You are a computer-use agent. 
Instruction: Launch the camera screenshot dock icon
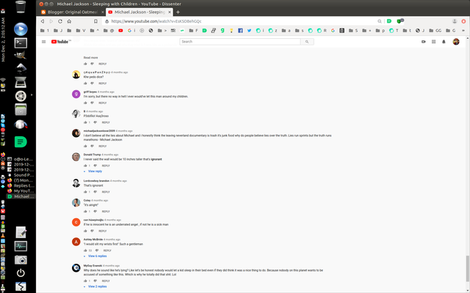21,260
